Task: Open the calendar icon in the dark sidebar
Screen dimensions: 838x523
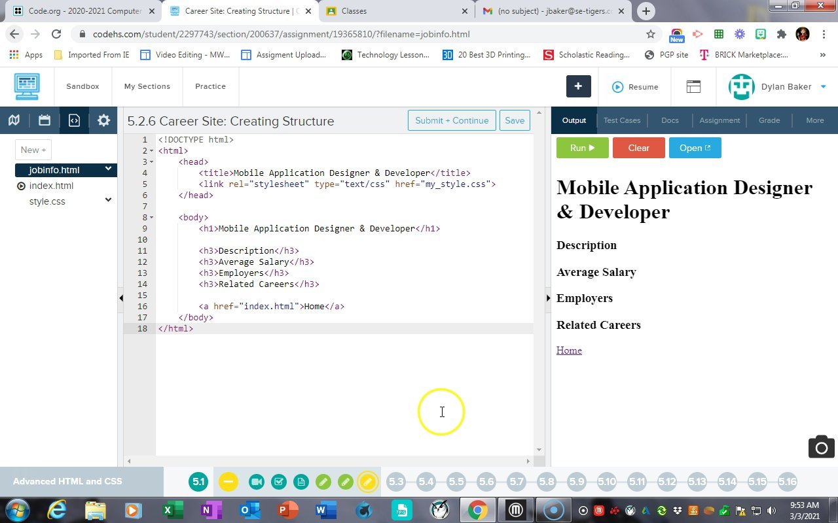Action: coord(44,120)
